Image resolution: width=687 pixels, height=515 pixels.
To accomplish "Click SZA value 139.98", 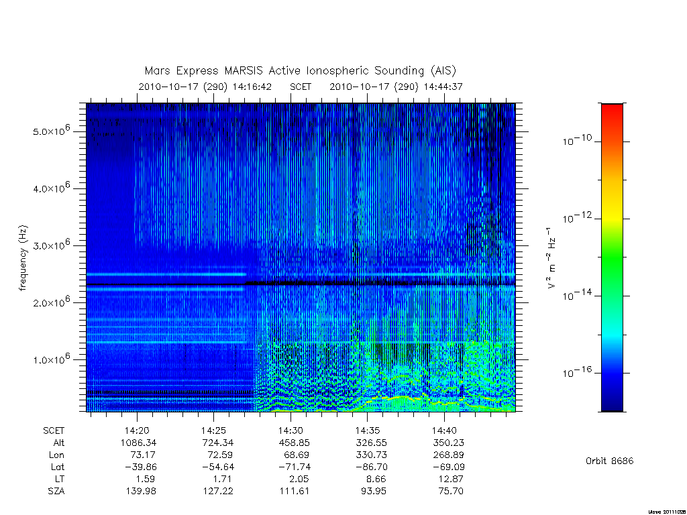I will (x=141, y=492).
